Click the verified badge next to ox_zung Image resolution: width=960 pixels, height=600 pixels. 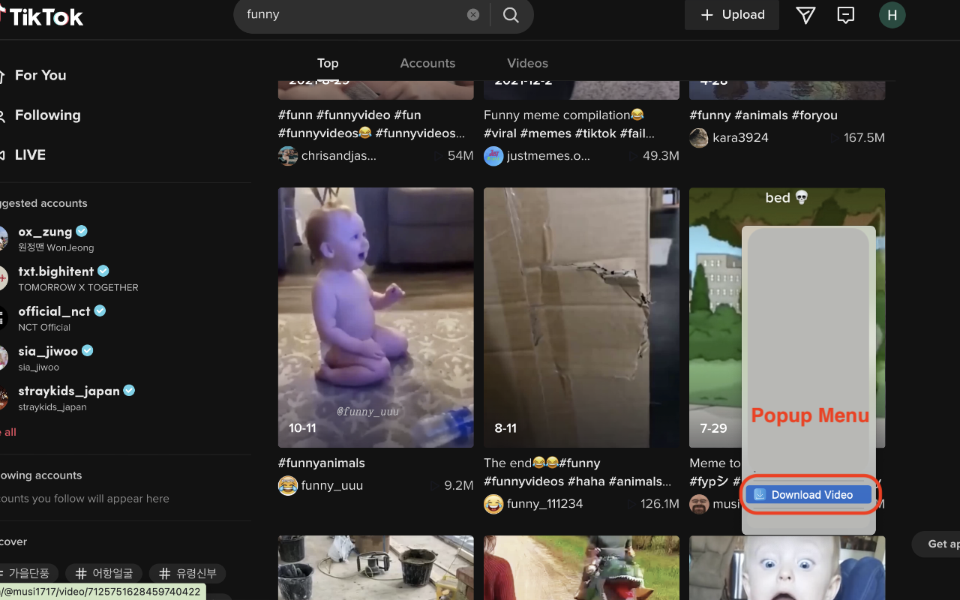81,231
